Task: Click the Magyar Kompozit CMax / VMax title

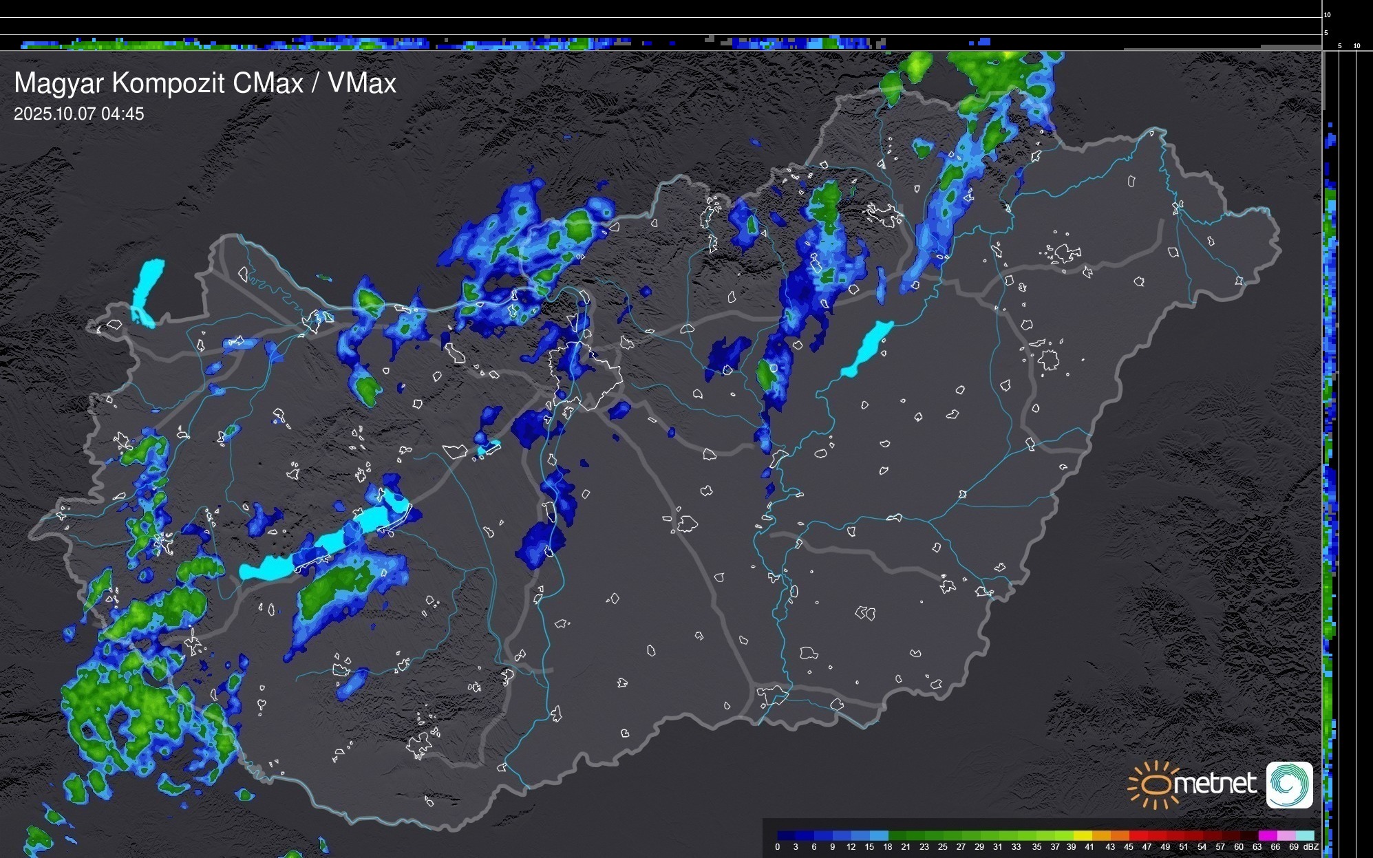Action: pyautogui.click(x=205, y=83)
